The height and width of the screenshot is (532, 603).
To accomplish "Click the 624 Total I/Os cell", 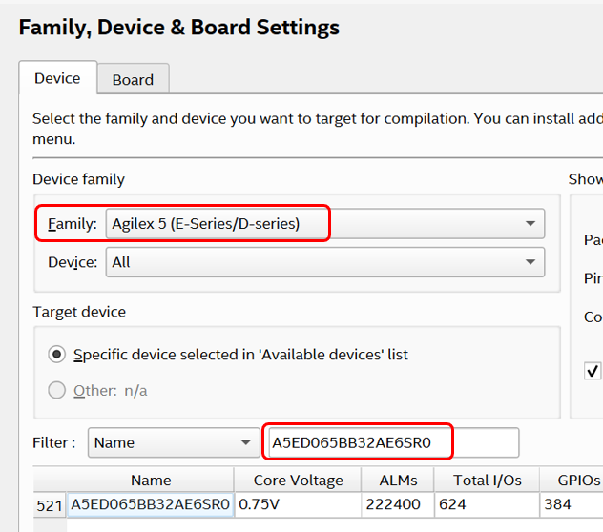I will pos(486,505).
